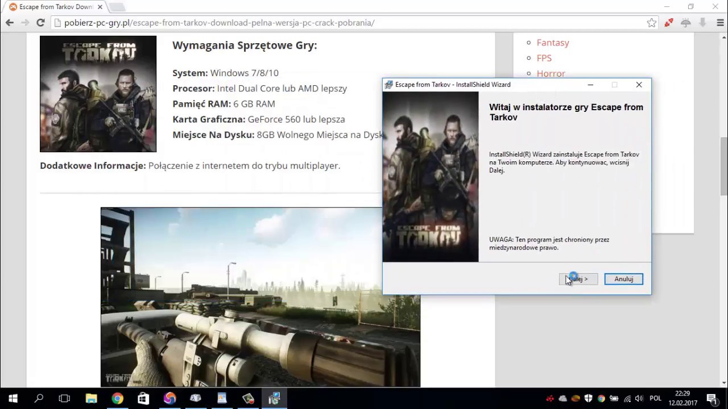This screenshot has height=409, width=728.
Task: Click 'Intel Dual Core lub AMD lepszy' text
Action: (x=282, y=89)
